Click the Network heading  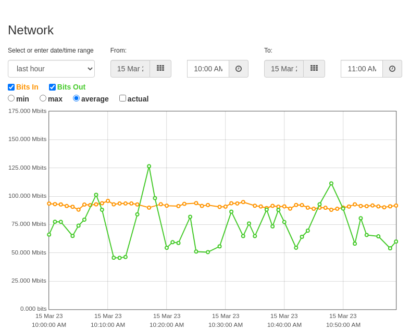31,30
